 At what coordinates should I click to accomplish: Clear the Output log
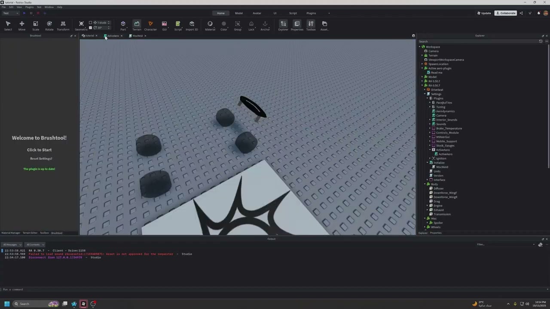(540, 245)
